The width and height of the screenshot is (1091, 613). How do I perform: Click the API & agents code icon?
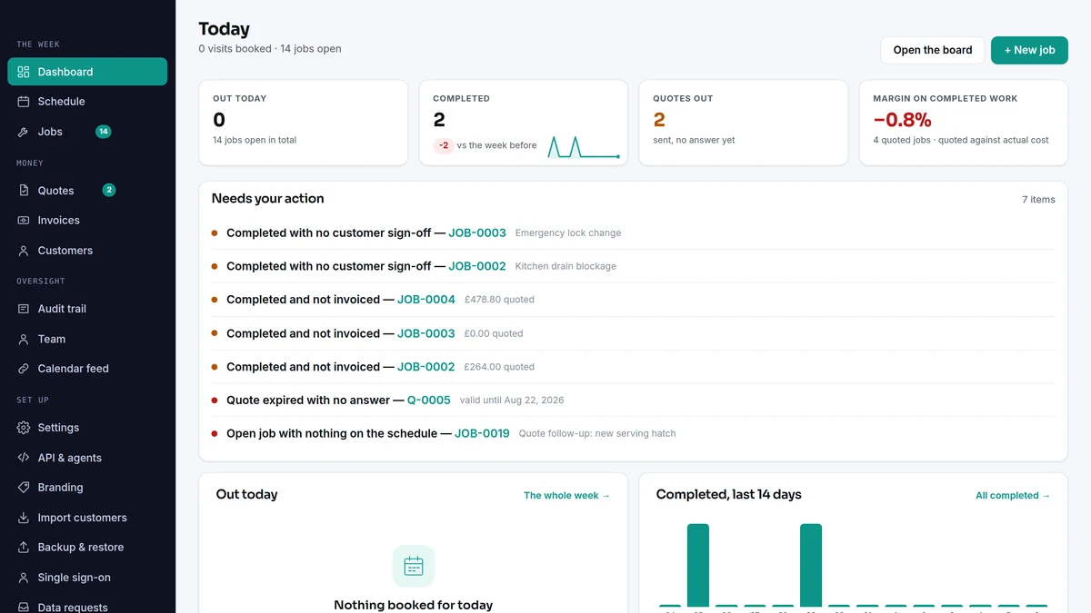coord(24,458)
